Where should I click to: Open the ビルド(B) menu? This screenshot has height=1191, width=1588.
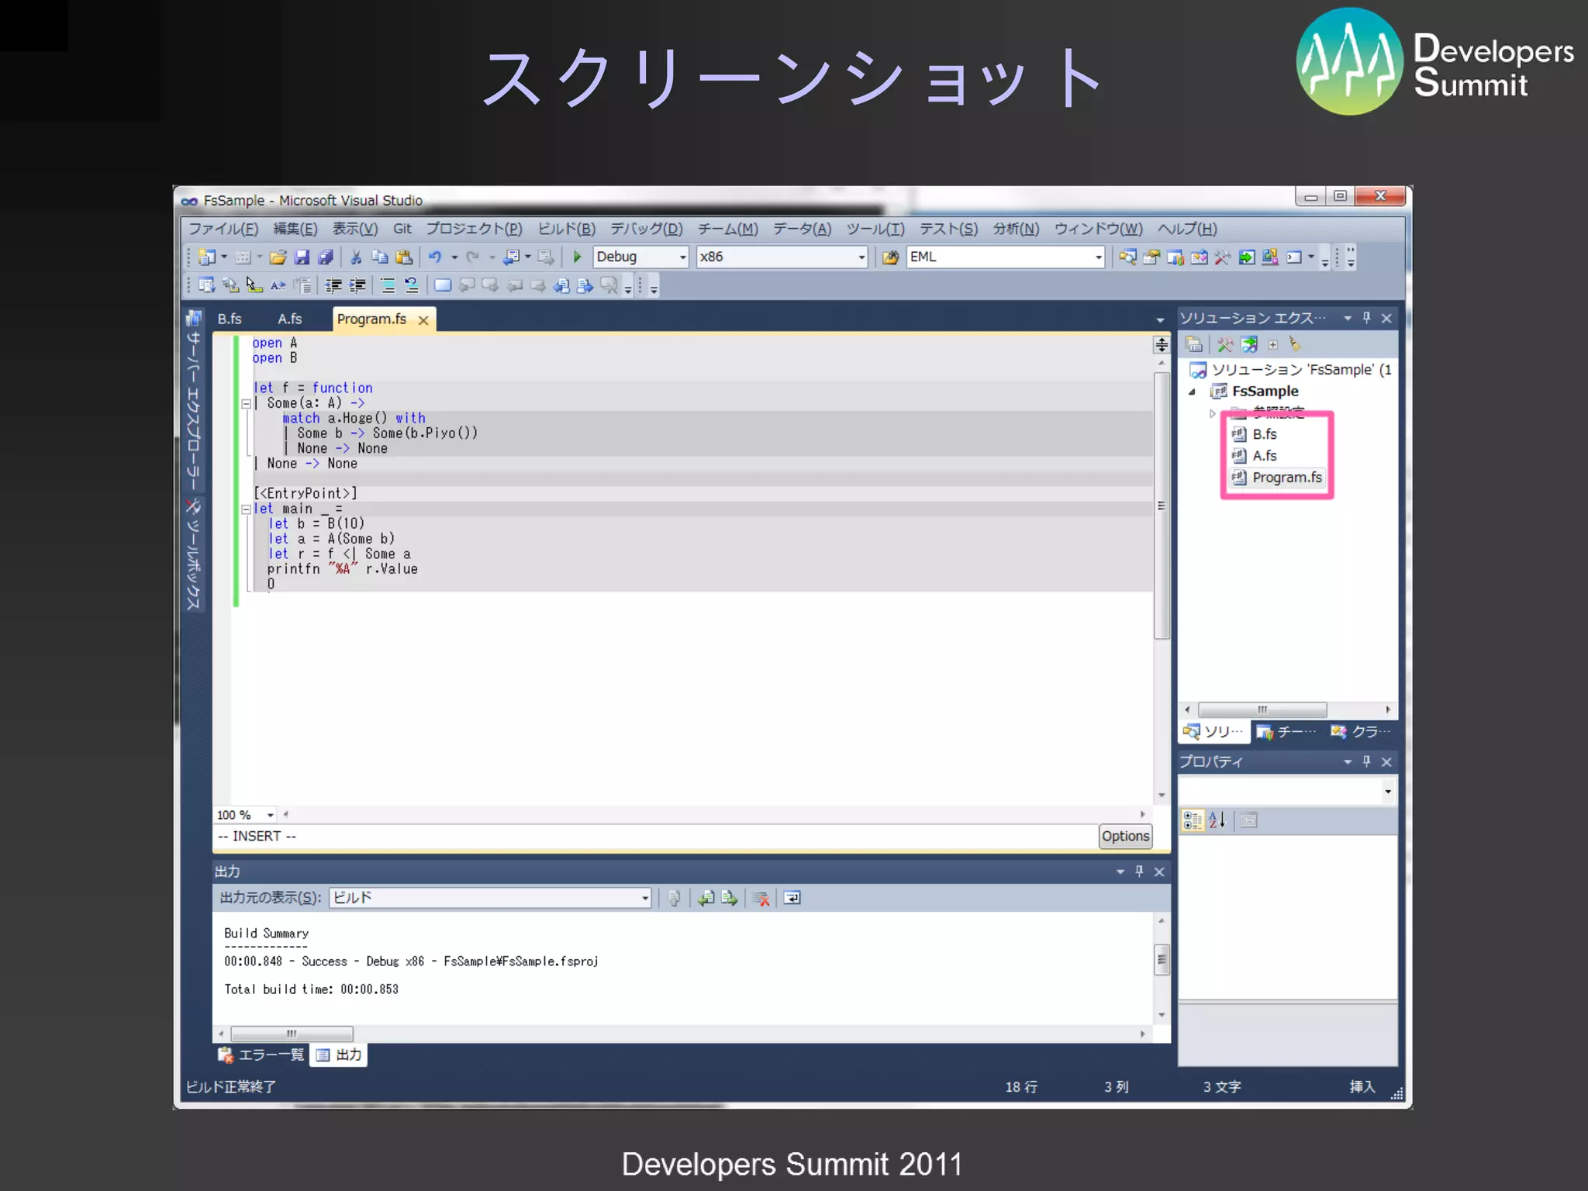[566, 229]
